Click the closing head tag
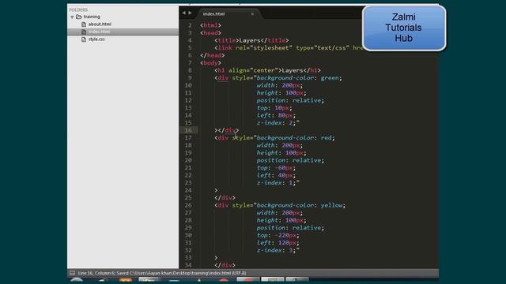 pos(213,55)
